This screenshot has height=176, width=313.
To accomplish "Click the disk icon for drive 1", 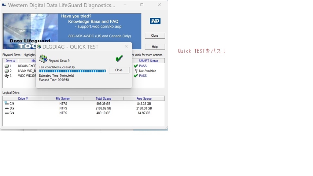I will pyautogui.click(x=7, y=66).
